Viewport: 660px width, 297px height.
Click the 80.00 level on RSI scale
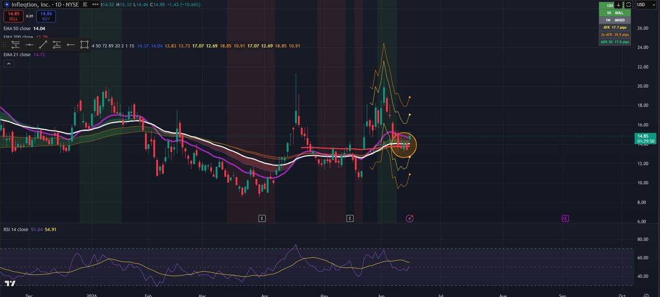tap(642, 239)
